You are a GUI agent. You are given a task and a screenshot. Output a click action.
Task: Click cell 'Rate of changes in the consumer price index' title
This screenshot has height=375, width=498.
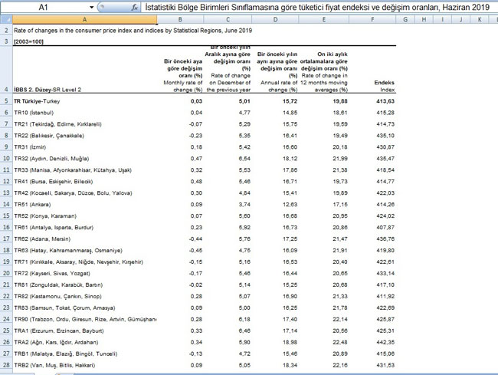tap(133, 31)
